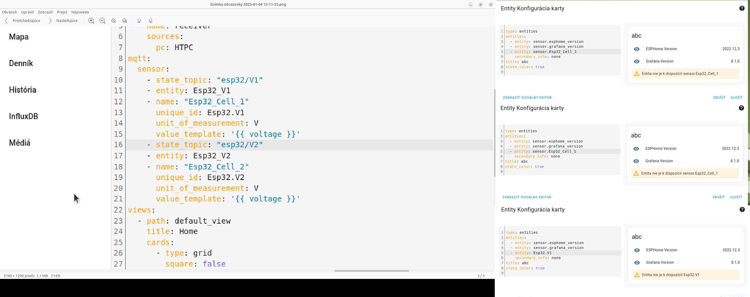The width and height of the screenshot is (750, 297).
Task: Click the eye icon beside top ESPHome Version
Action: coord(636,49)
